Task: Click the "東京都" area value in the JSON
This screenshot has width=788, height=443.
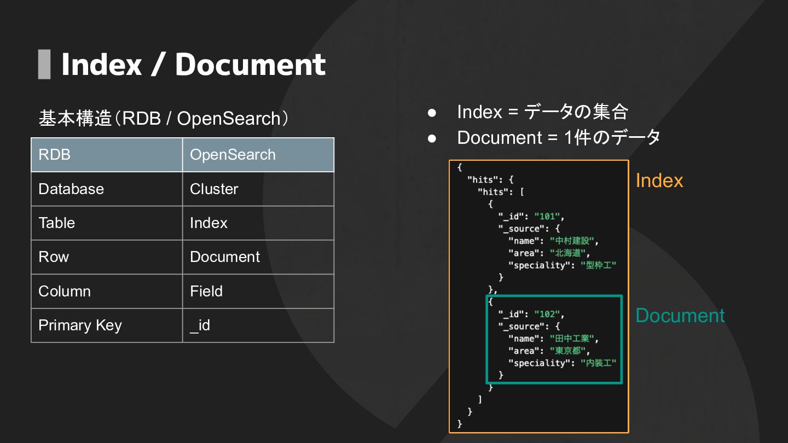Action: tap(569, 351)
